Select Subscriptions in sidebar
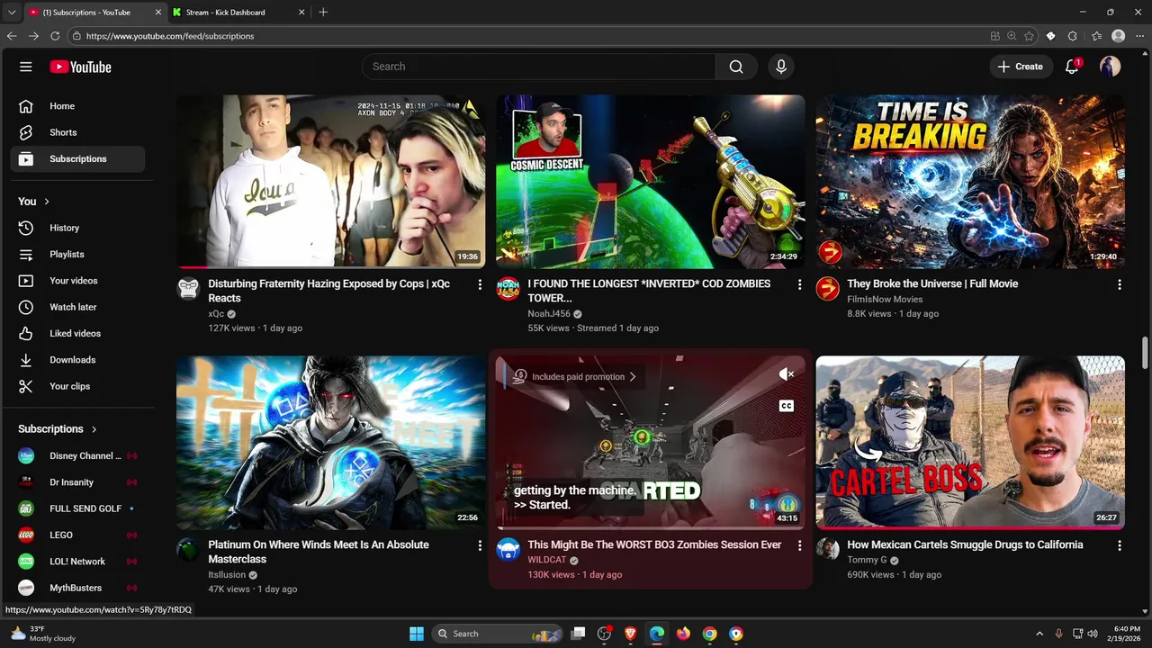Viewport: 1152px width, 648px height. point(77,158)
